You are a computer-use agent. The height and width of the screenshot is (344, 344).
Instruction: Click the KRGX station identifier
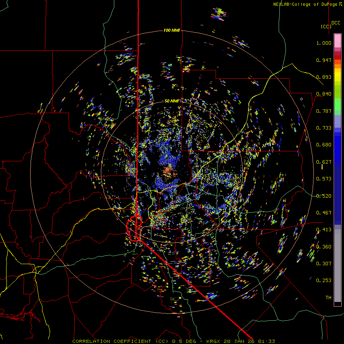pos(214,341)
